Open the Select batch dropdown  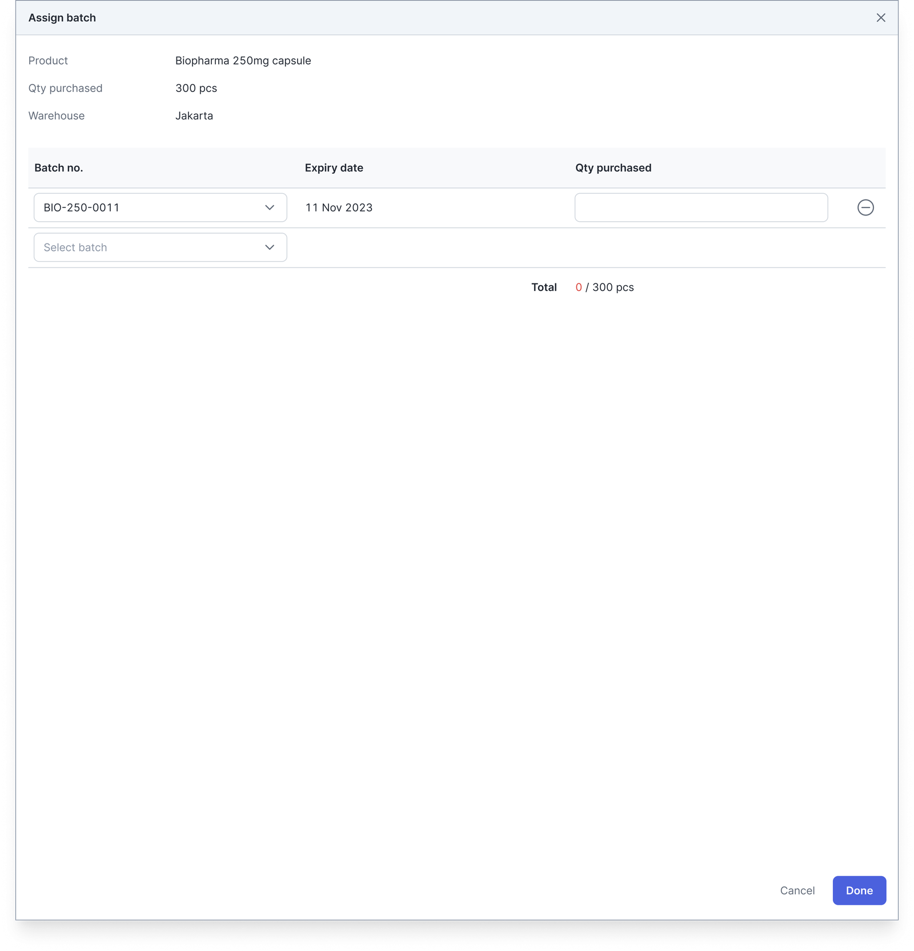point(160,247)
